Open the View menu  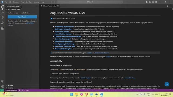[22, 2]
